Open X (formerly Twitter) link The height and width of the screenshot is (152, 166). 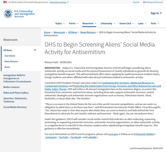tap(144, 134)
